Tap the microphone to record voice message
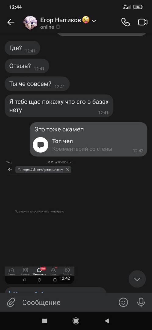Viewport: 152px width, 330px height. click(141, 302)
